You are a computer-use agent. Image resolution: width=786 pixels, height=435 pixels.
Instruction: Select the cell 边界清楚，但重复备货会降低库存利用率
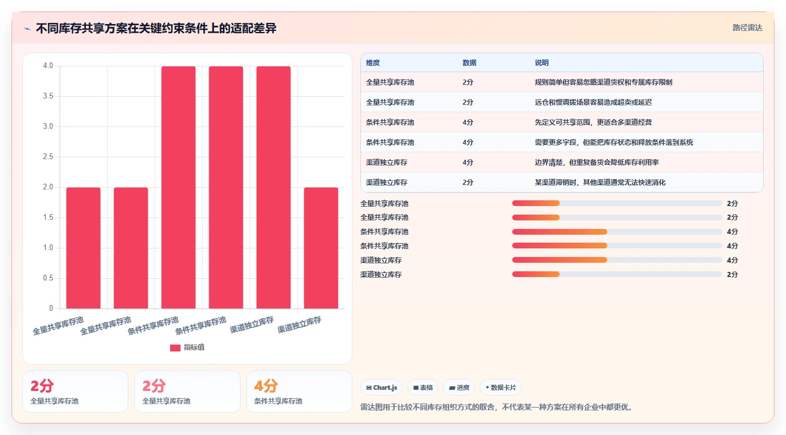(x=597, y=163)
